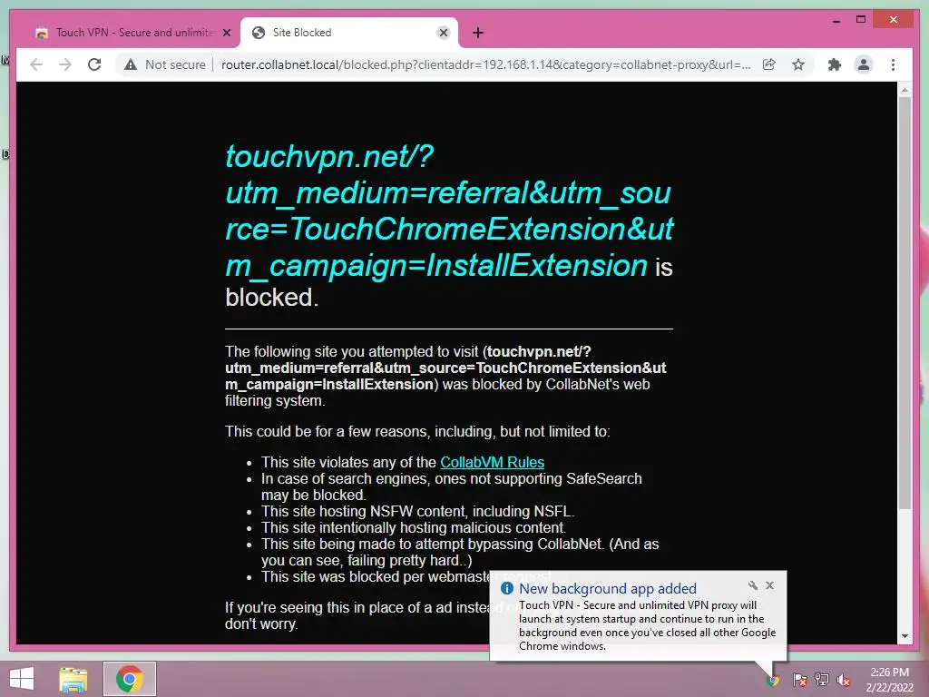Click the New background app added title
This screenshot has width=929, height=697.
click(607, 588)
